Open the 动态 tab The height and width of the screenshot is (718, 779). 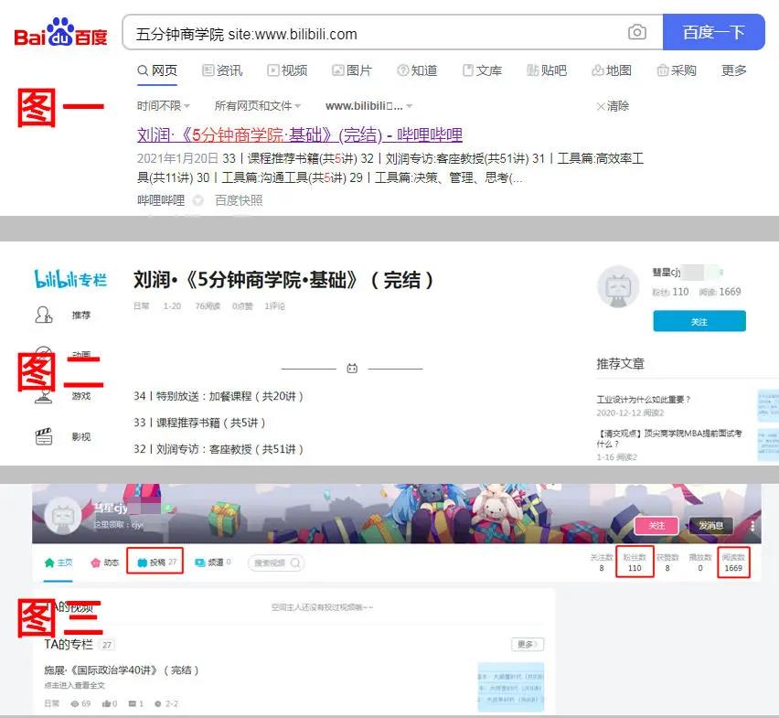105,563
